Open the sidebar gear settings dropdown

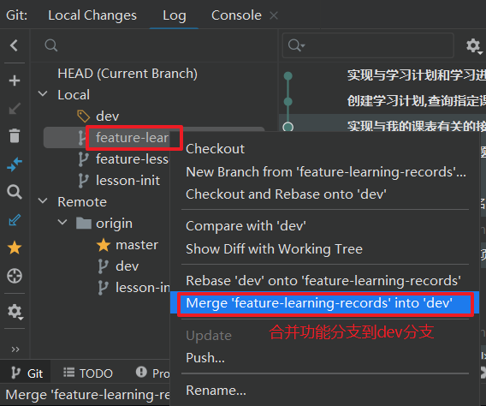pyautogui.click(x=15, y=312)
